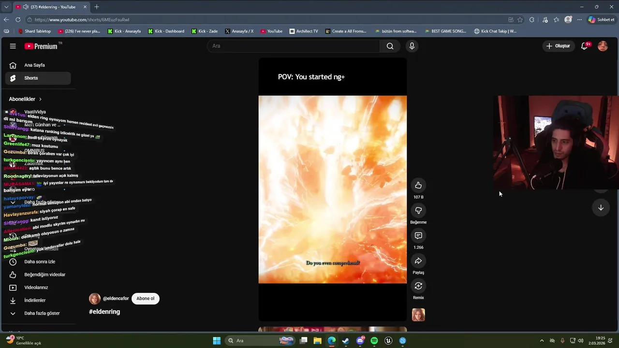
Task: Click the address bar URL
Action: click(x=82, y=20)
